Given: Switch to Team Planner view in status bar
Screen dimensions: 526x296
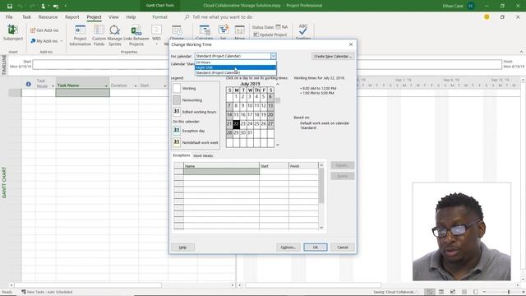Looking at the screenshot, I should pos(453,292).
